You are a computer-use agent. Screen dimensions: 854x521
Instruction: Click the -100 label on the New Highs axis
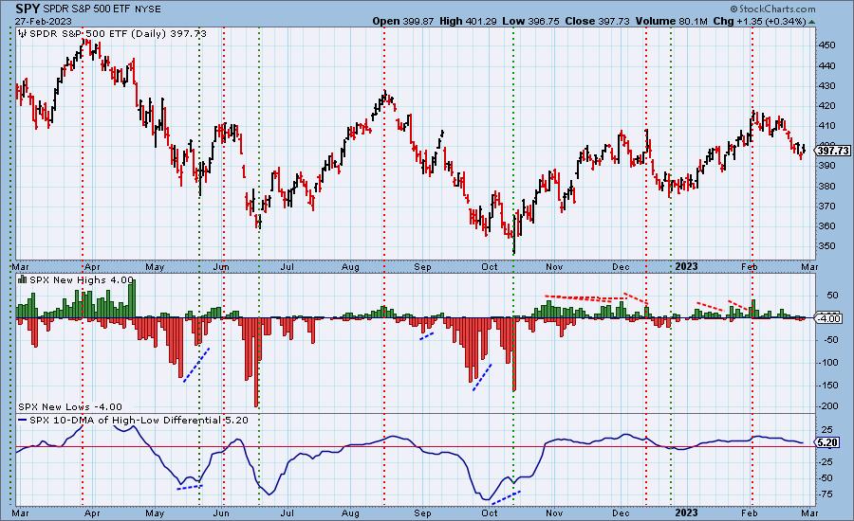[827, 362]
